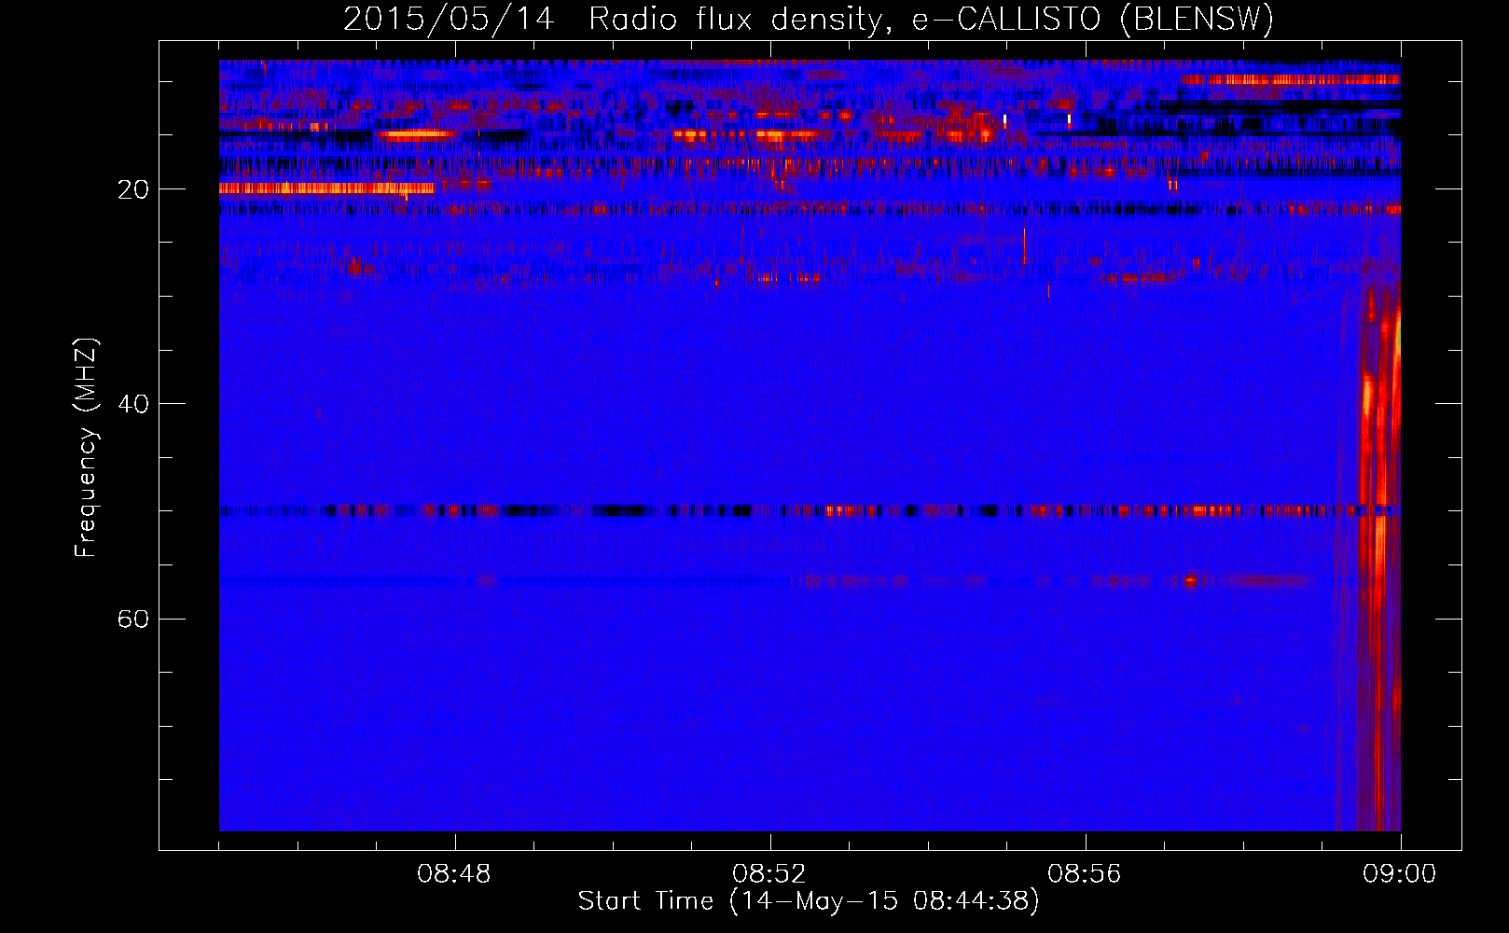The image size is (1509, 933).
Task: Click the "Start Time (14-May-15 08:44:38)" label
Action: pos(809,900)
